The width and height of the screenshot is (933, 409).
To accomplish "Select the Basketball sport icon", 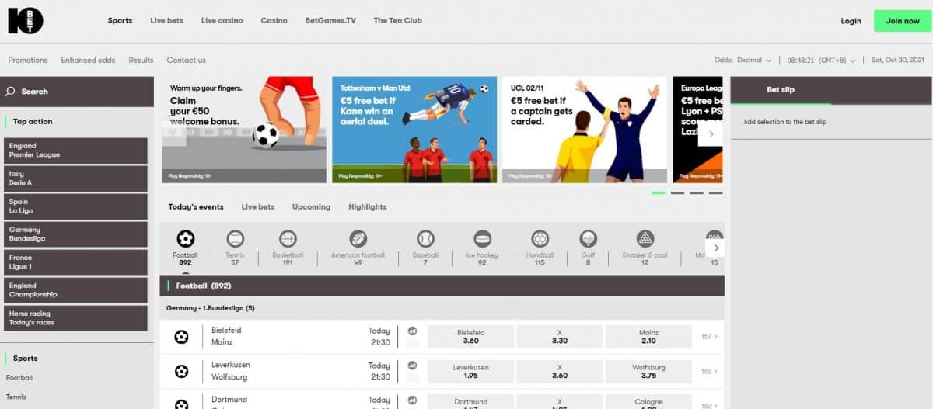I will [288, 239].
